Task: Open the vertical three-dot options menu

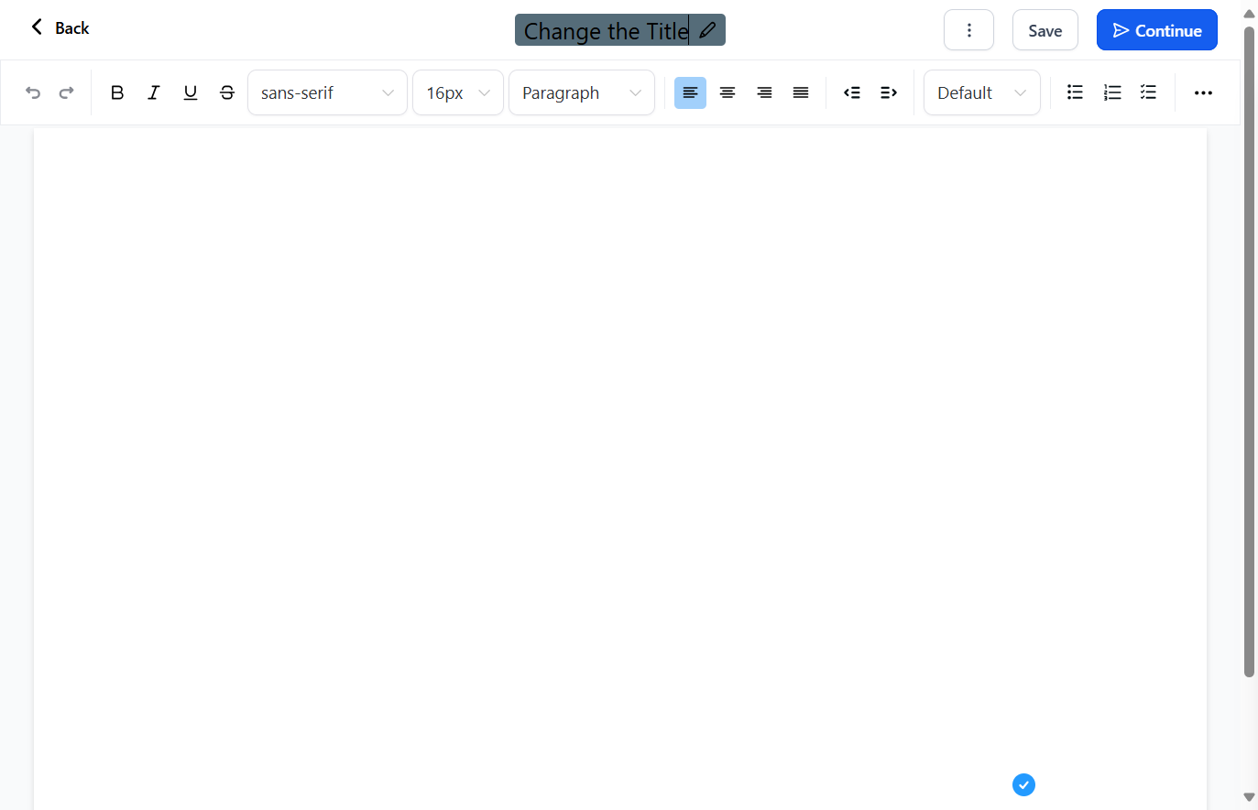Action: pyautogui.click(x=968, y=30)
